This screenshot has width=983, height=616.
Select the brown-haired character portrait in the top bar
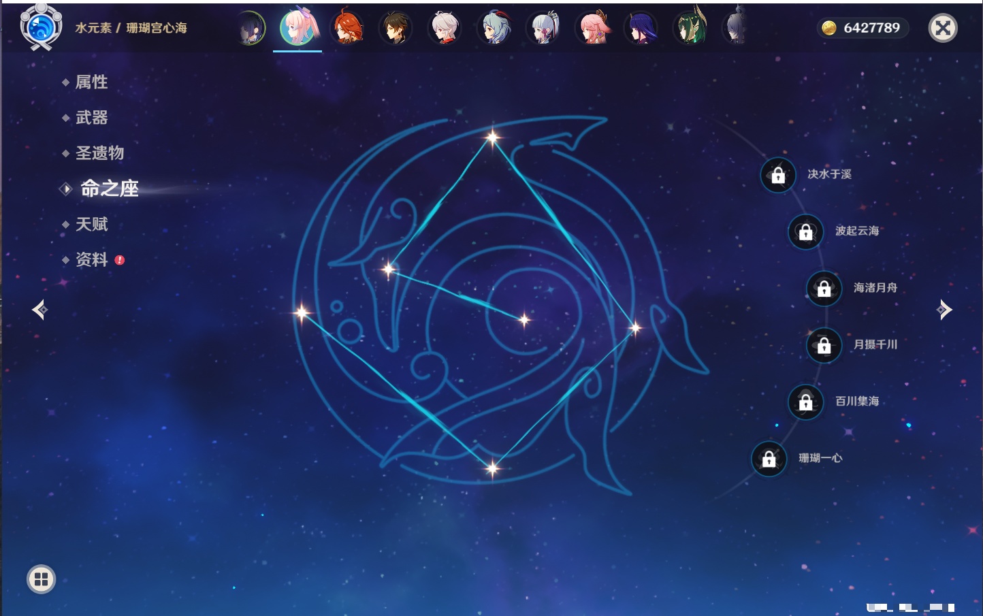396,29
